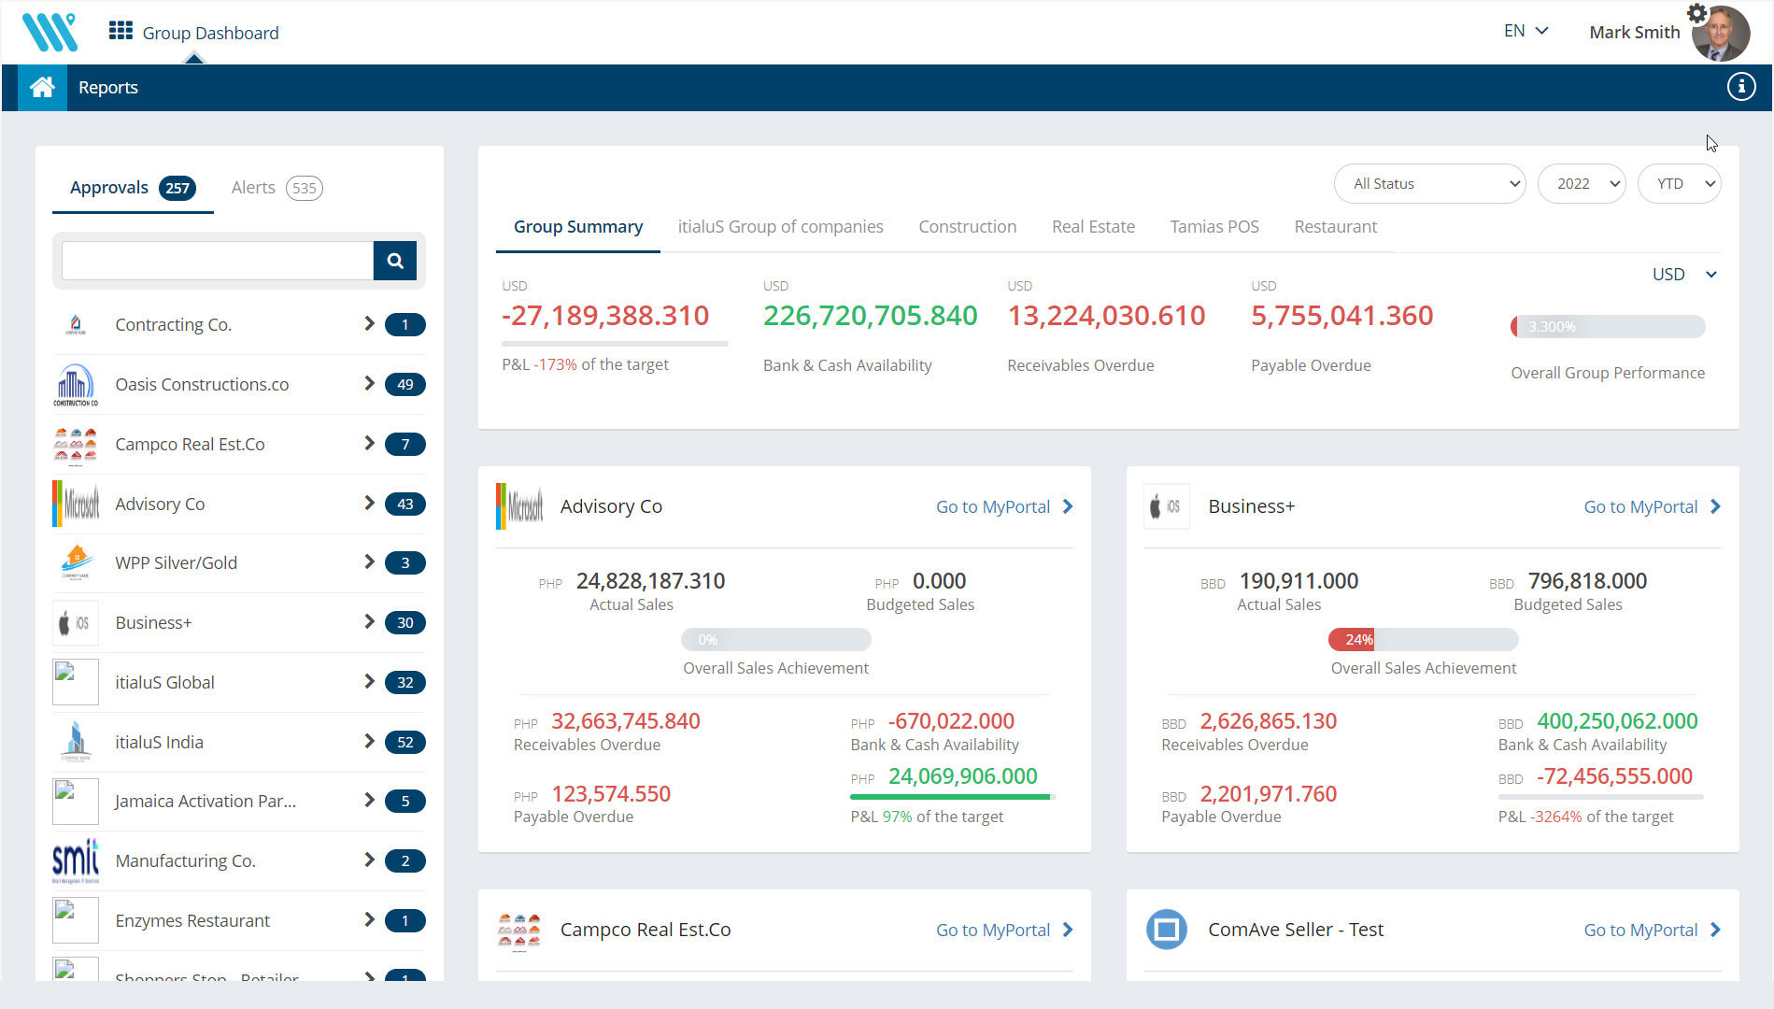Click the approvals search input field
Image resolution: width=1774 pixels, height=1009 pixels.
[218, 261]
